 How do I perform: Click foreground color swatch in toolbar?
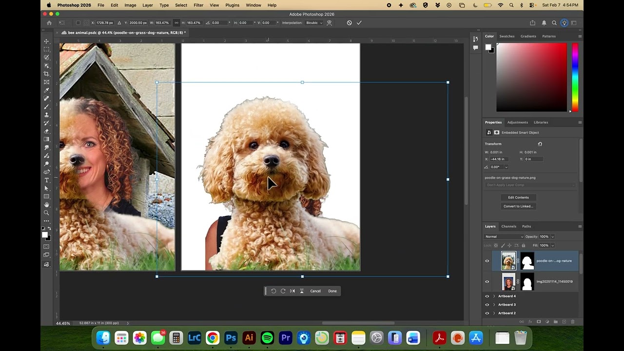(x=45, y=235)
